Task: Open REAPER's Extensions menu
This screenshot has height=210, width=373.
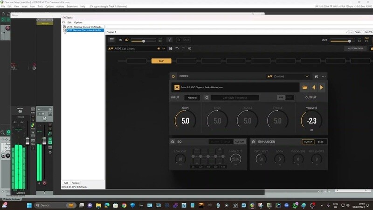Action: click(72, 7)
